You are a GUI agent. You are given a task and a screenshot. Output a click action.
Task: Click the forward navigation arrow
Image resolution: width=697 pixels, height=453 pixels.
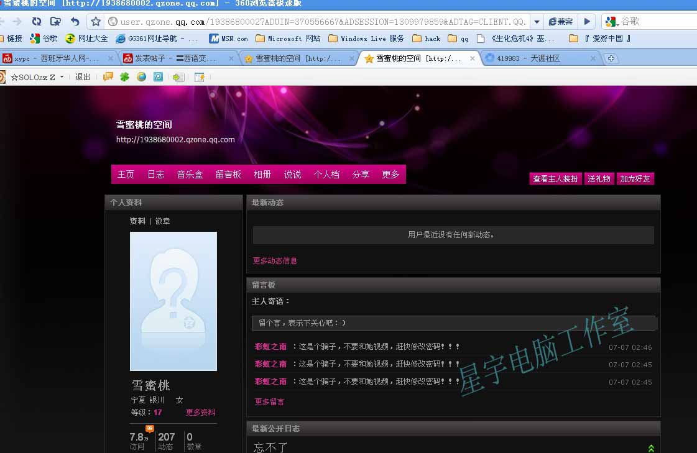point(17,22)
